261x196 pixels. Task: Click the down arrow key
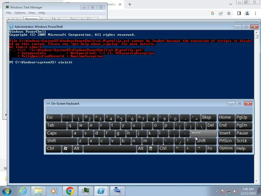[190, 149]
